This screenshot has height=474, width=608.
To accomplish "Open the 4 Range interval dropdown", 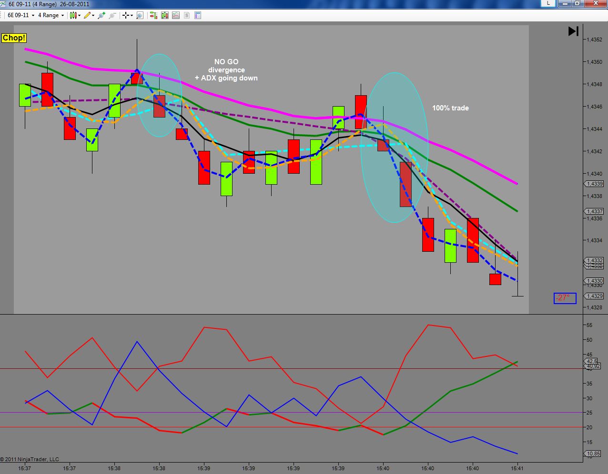I will coord(51,15).
